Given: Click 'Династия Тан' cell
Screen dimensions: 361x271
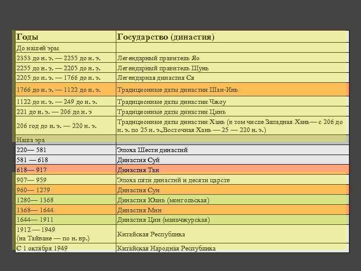Looking at the screenshot, I should click(233, 170).
